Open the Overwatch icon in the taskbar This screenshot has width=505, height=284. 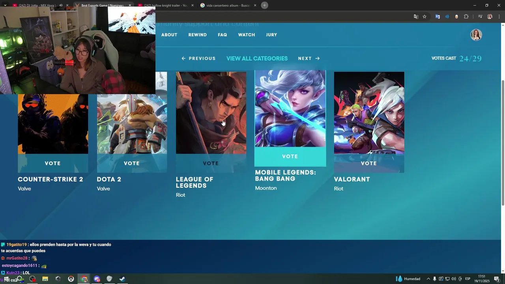click(71, 279)
